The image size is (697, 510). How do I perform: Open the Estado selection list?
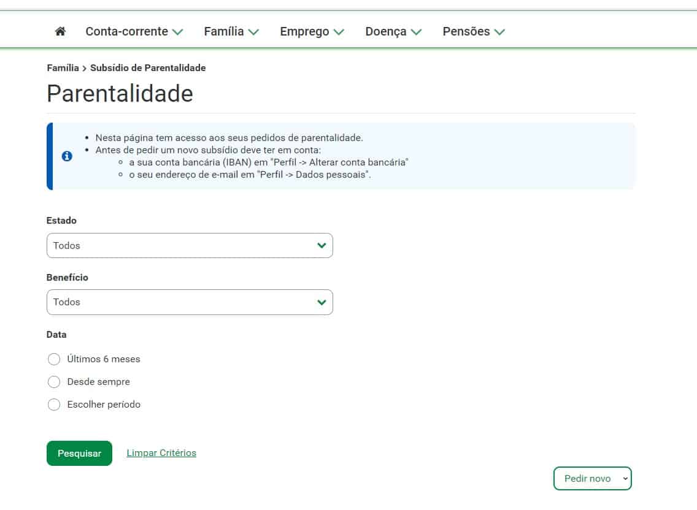190,245
